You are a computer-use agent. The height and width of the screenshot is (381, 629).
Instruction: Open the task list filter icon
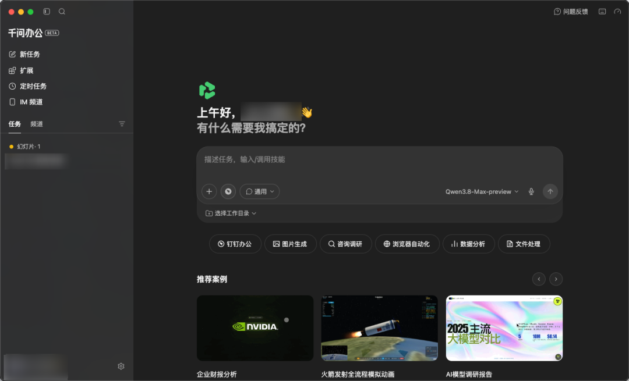point(122,124)
